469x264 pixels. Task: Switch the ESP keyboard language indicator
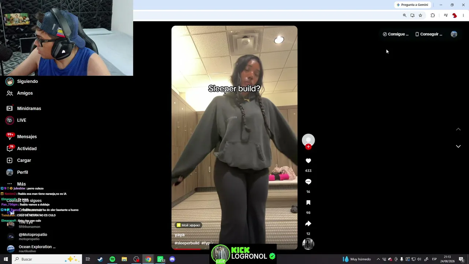click(434, 259)
